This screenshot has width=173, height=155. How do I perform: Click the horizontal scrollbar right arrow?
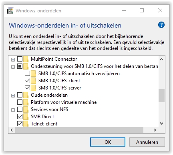pyautogui.click(x=155, y=130)
